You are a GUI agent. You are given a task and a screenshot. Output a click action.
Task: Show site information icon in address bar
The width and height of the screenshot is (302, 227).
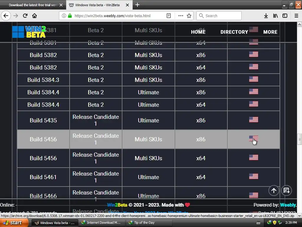pos(64,16)
